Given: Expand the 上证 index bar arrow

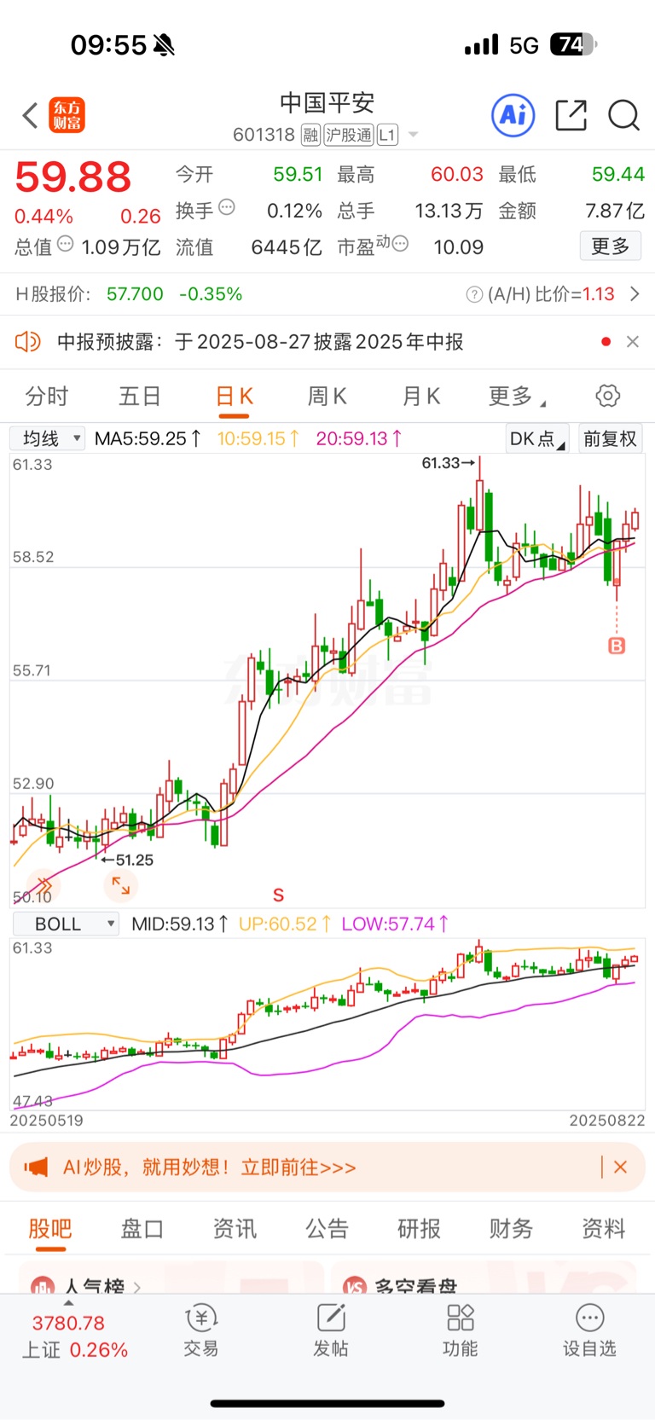Looking at the screenshot, I should coord(68,1303).
